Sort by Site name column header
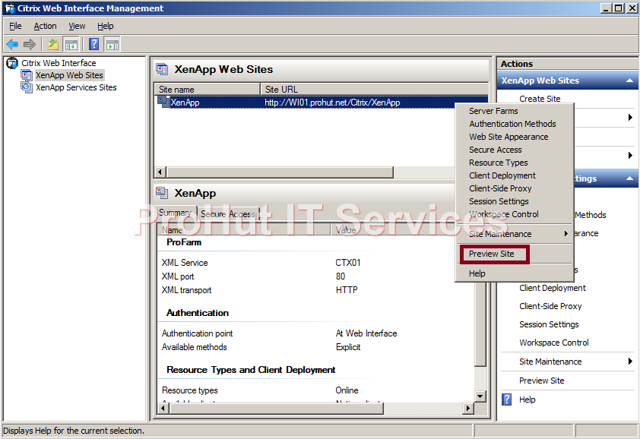Image resolution: width=640 pixels, height=439 pixels. 208,89
